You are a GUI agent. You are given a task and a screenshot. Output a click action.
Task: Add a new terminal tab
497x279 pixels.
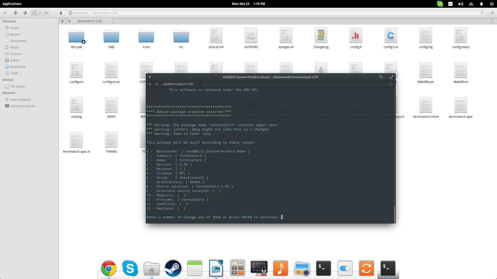tap(150, 84)
